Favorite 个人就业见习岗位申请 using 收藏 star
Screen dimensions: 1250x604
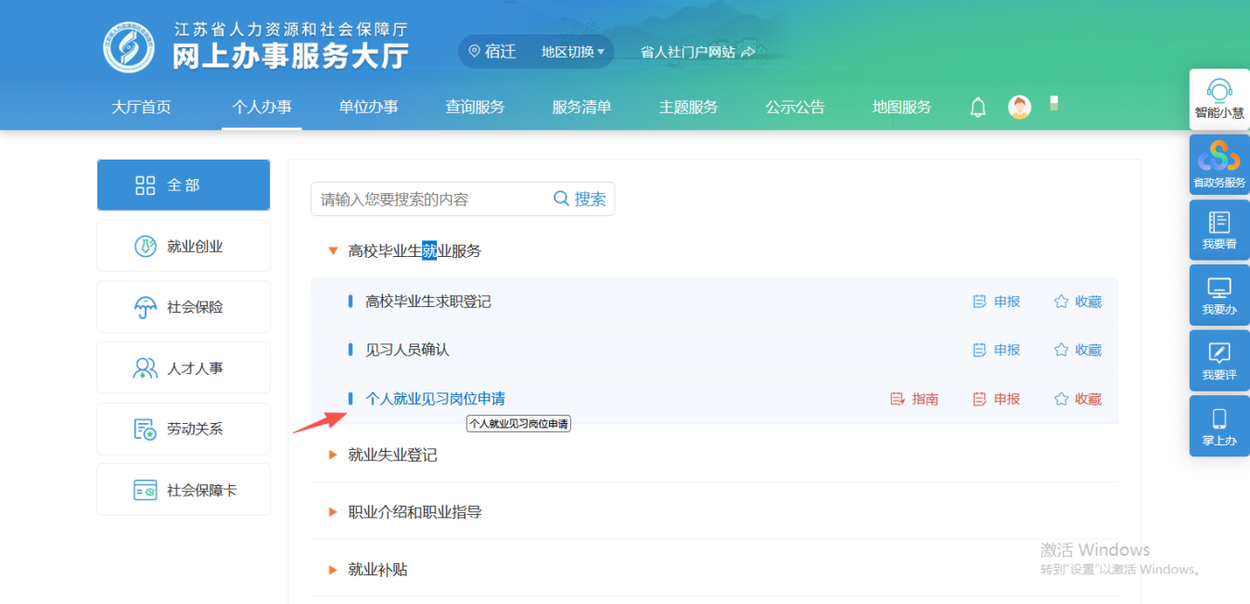coord(1078,399)
